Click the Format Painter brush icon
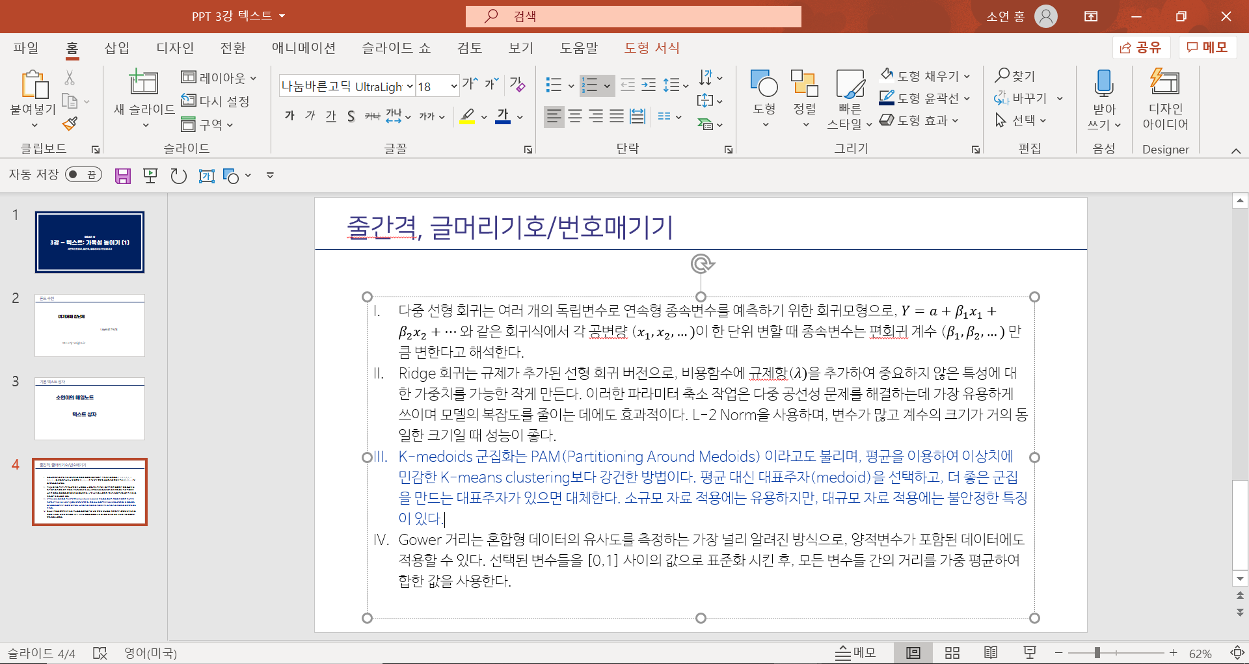 70,124
